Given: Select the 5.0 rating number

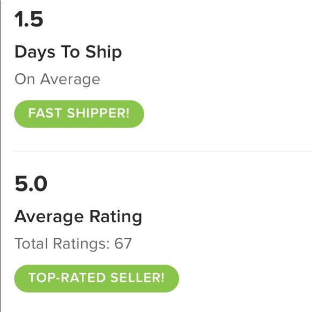Looking at the screenshot, I should 31,183.
